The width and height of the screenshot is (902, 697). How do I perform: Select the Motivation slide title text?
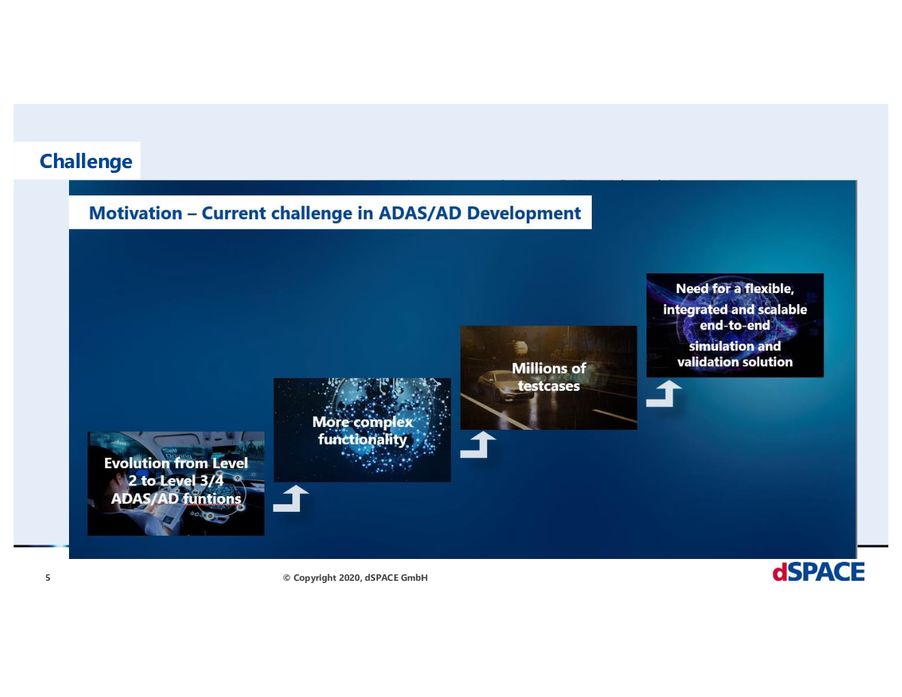coord(335,213)
